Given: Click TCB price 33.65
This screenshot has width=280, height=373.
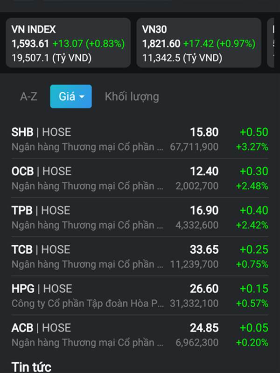Looking at the screenshot, I should (x=204, y=250).
